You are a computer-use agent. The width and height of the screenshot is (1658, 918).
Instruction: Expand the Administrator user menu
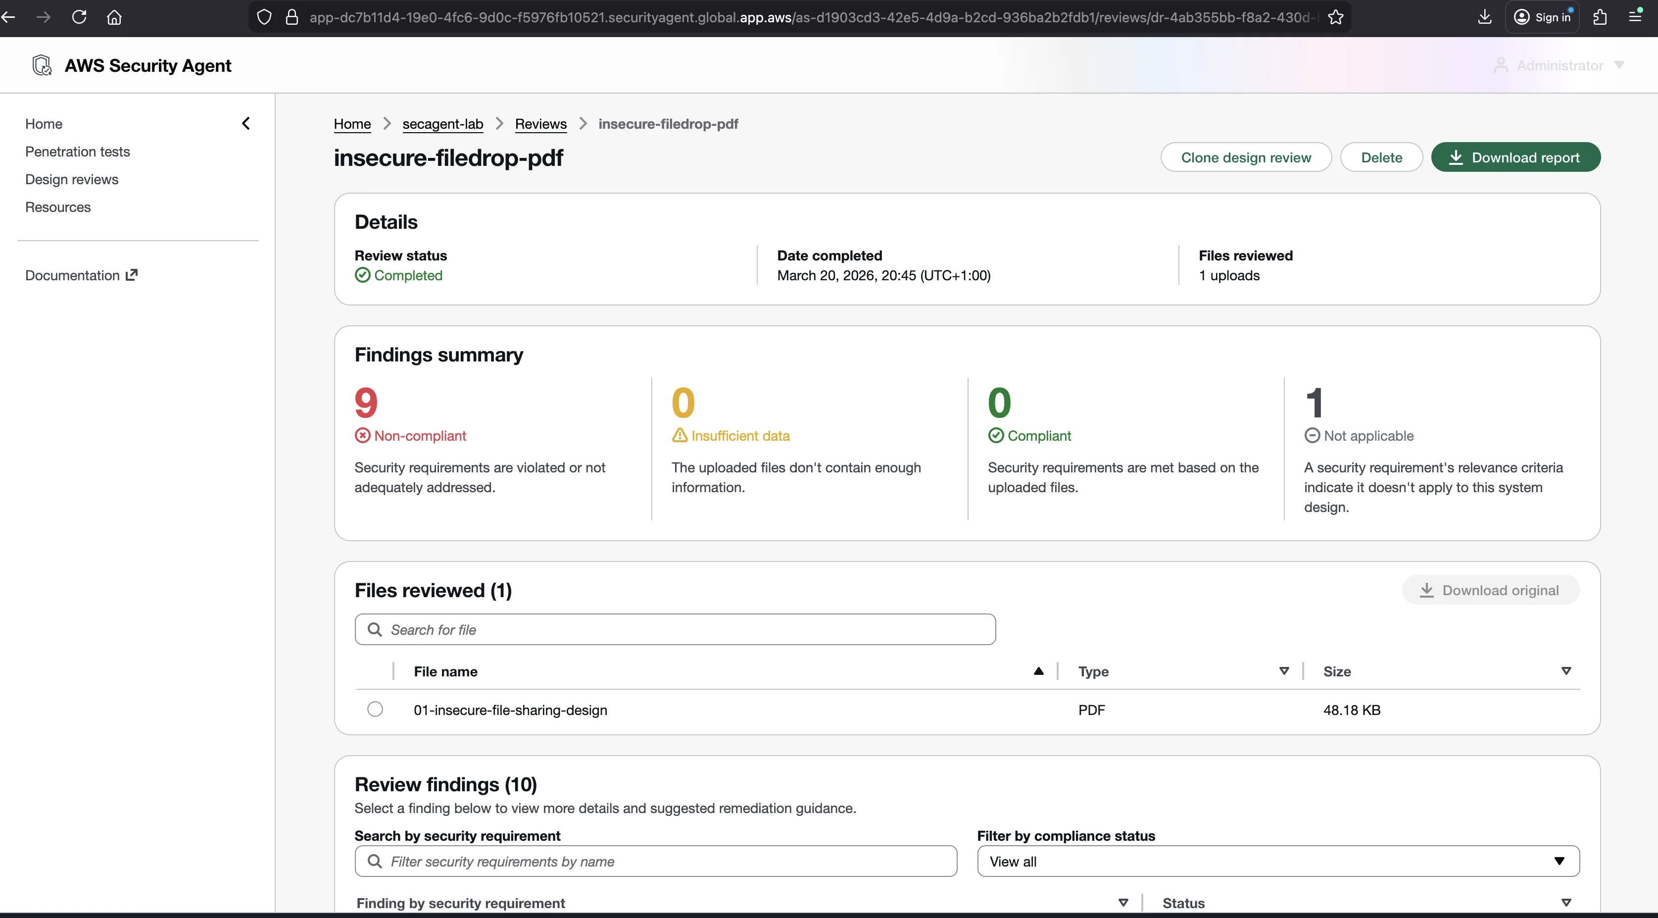tap(1559, 66)
